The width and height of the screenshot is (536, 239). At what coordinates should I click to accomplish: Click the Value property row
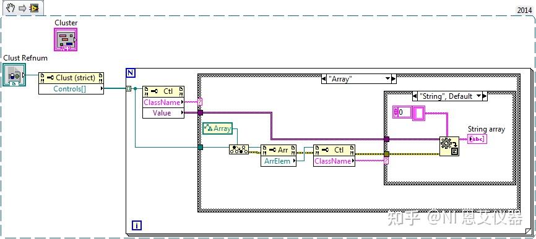click(x=163, y=113)
